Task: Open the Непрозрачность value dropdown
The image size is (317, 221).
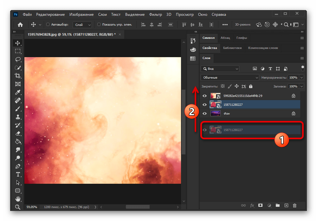Action: pyautogui.click(x=301, y=77)
